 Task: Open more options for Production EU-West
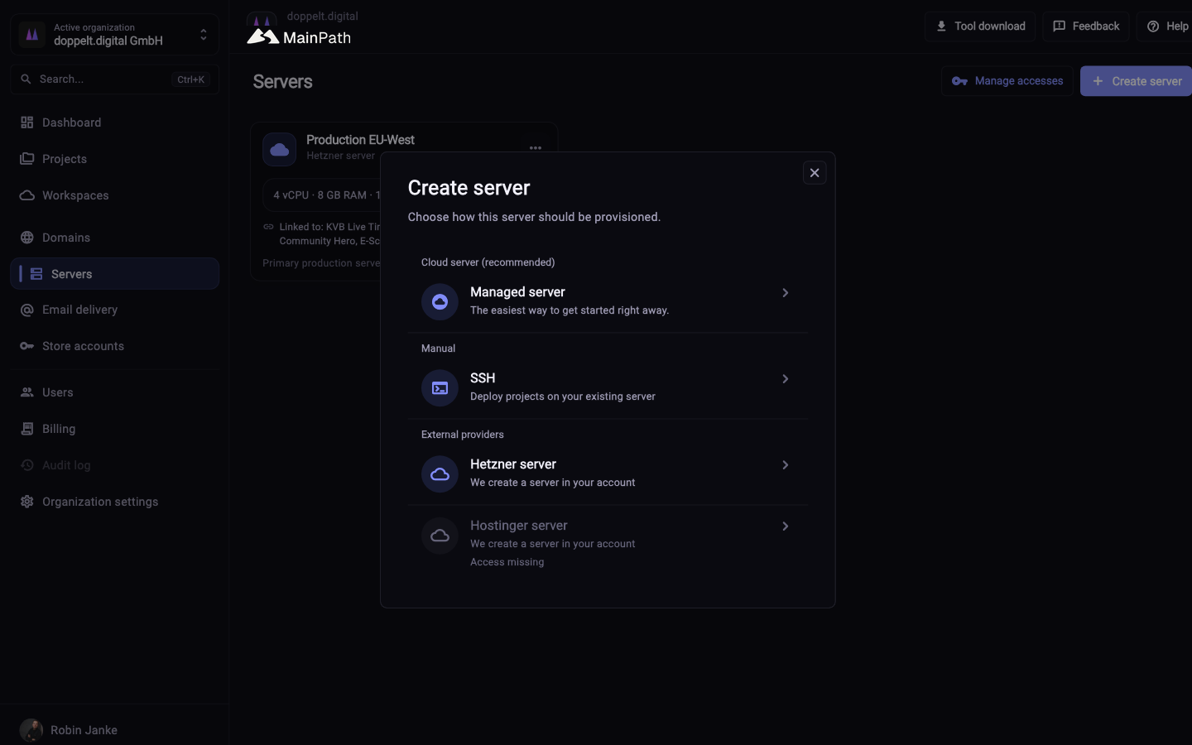point(536,148)
